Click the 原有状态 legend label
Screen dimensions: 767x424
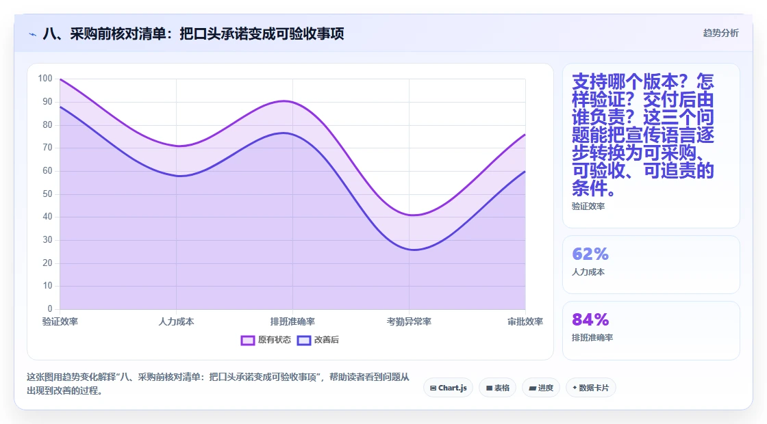point(275,340)
